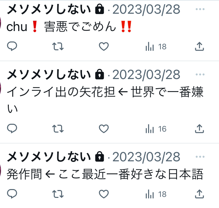Open the 2023/03/28 date of second tweet

146,74
